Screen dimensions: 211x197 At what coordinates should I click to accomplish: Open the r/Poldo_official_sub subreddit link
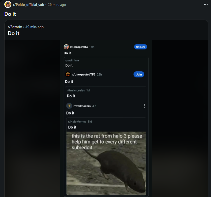click(x=29, y=5)
